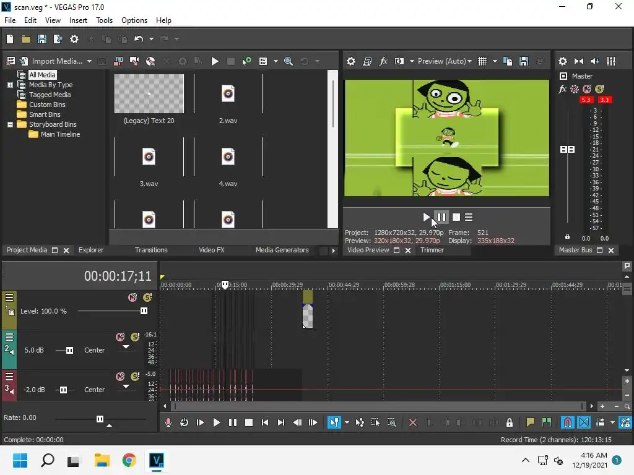Select the Normal Edit tool

(334, 422)
